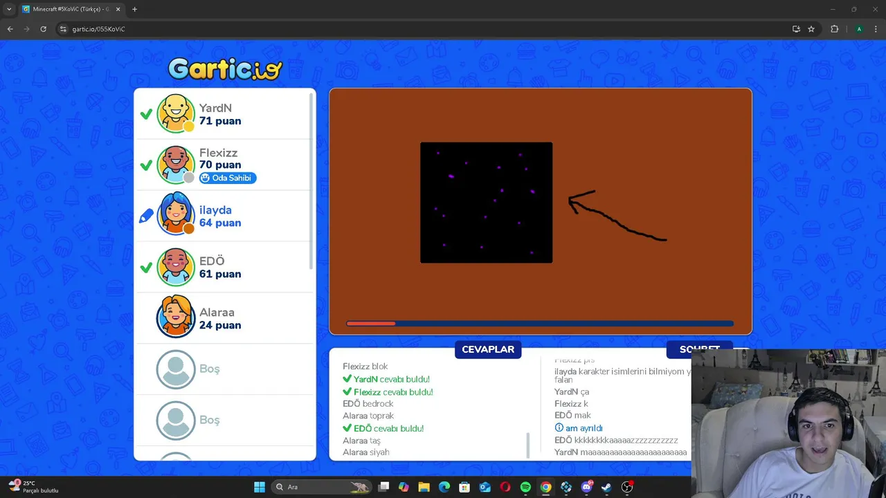Click the site info icon in address bar
Viewport: 886px width, 498px height.
click(63, 29)
